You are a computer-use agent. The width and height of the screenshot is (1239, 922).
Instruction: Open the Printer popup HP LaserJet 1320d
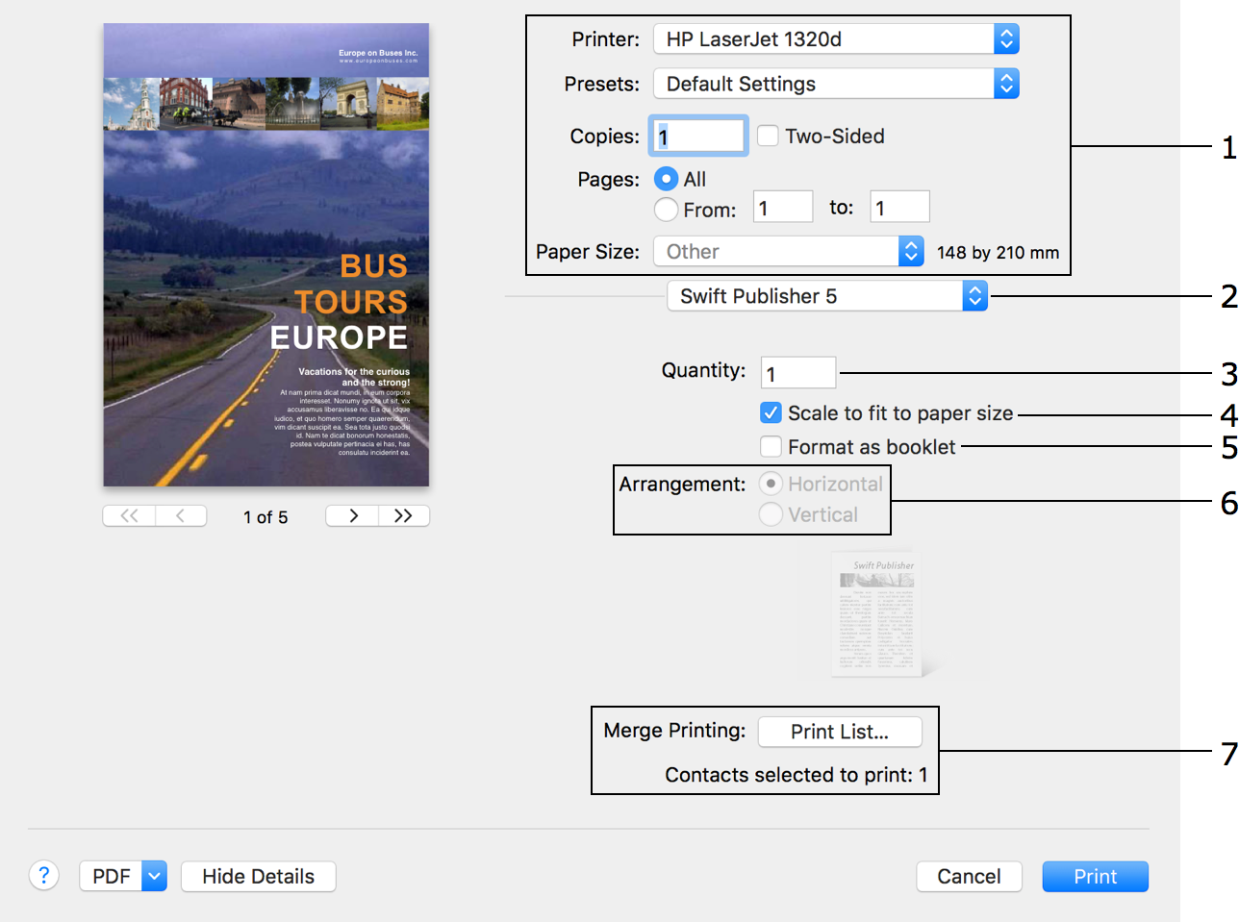point(836,39)
